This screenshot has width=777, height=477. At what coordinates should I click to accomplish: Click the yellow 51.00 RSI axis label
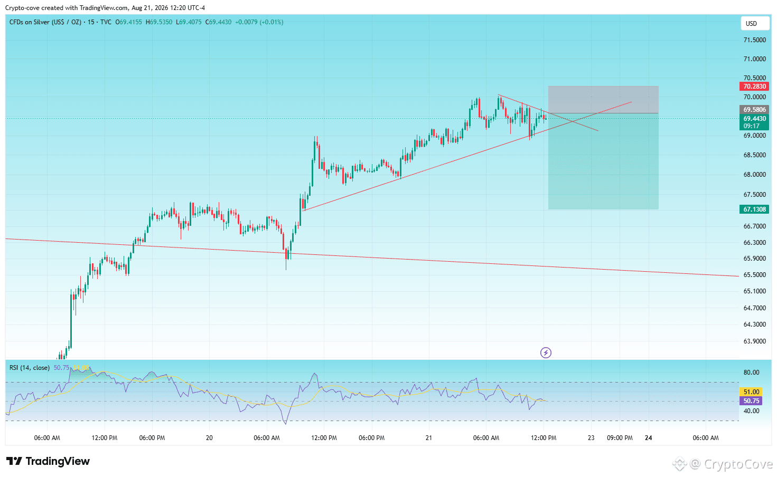click(751, 392)
